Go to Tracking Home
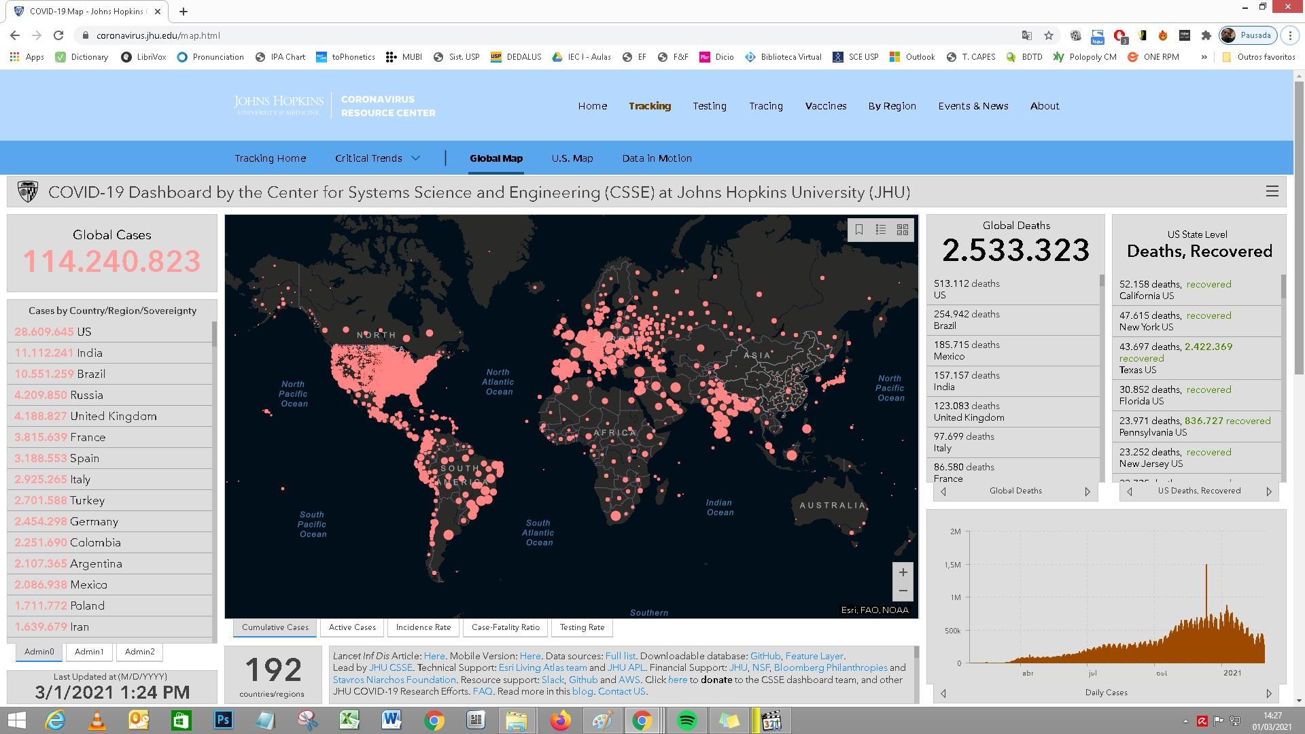 (x=271, y=158)
